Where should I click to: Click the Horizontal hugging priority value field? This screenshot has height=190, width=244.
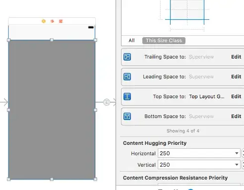pos(199,153)
